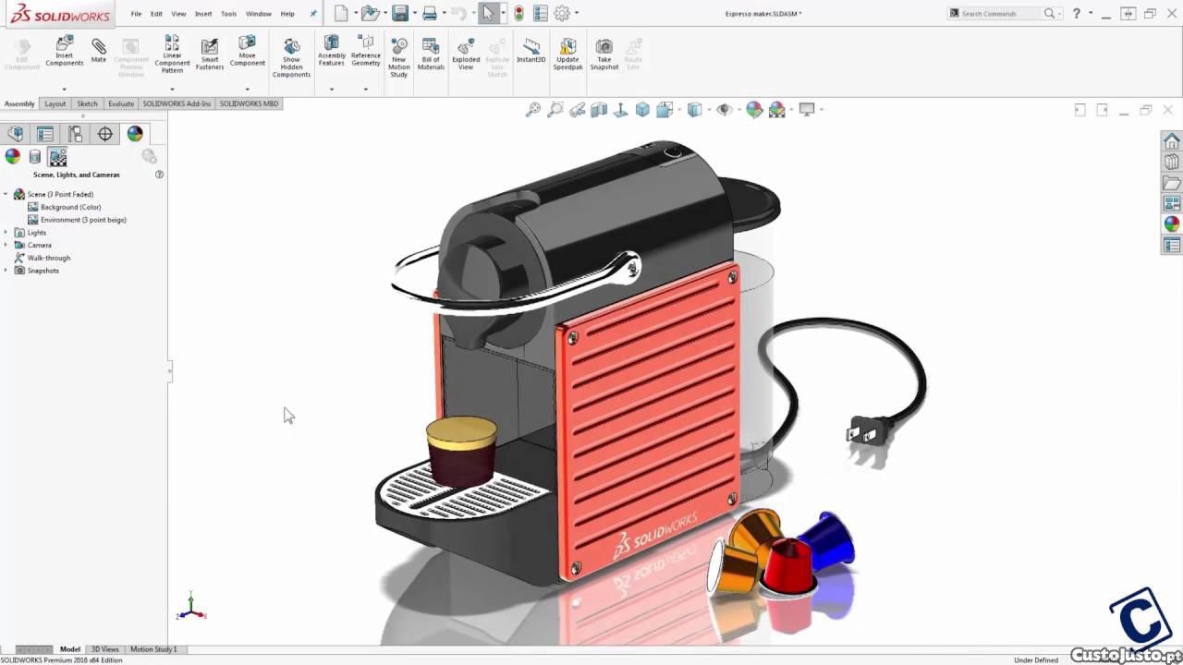This screenshot has height=665, width=1183.
Task: Open the Tools menu
Action: coord(228,14)
